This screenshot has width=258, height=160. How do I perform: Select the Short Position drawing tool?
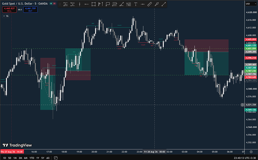click(73, 4)
